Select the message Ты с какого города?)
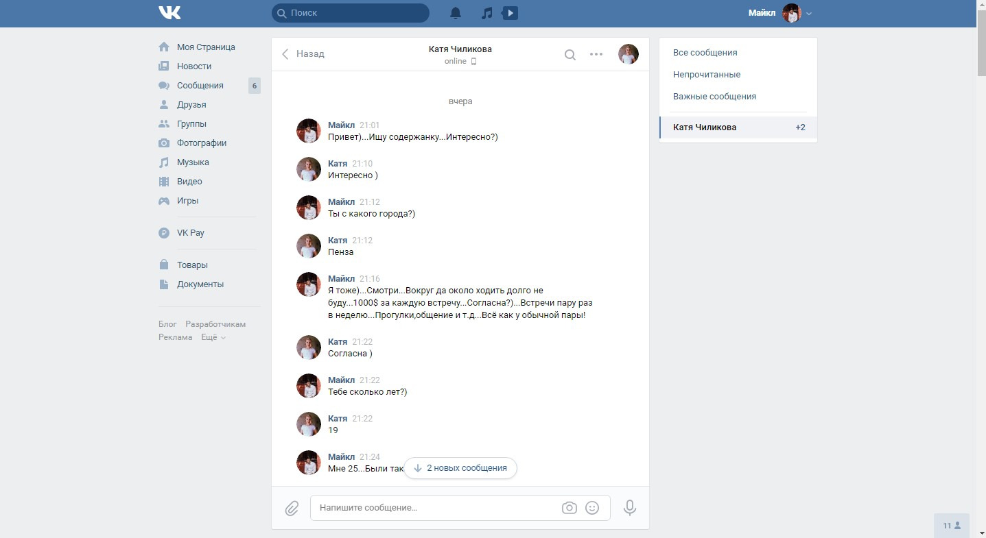 [x=372, y=214]
